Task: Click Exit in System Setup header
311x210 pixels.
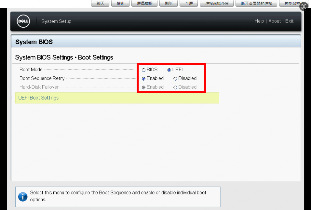Action: click(289, 21)
